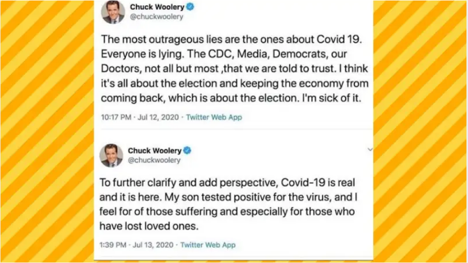Open Twitter Web App link on first tweet
Viewport: 468px width, 263px height.
pos(214,117)
